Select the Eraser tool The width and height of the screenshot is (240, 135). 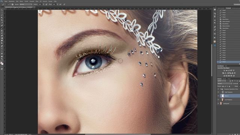coord(2,36)
